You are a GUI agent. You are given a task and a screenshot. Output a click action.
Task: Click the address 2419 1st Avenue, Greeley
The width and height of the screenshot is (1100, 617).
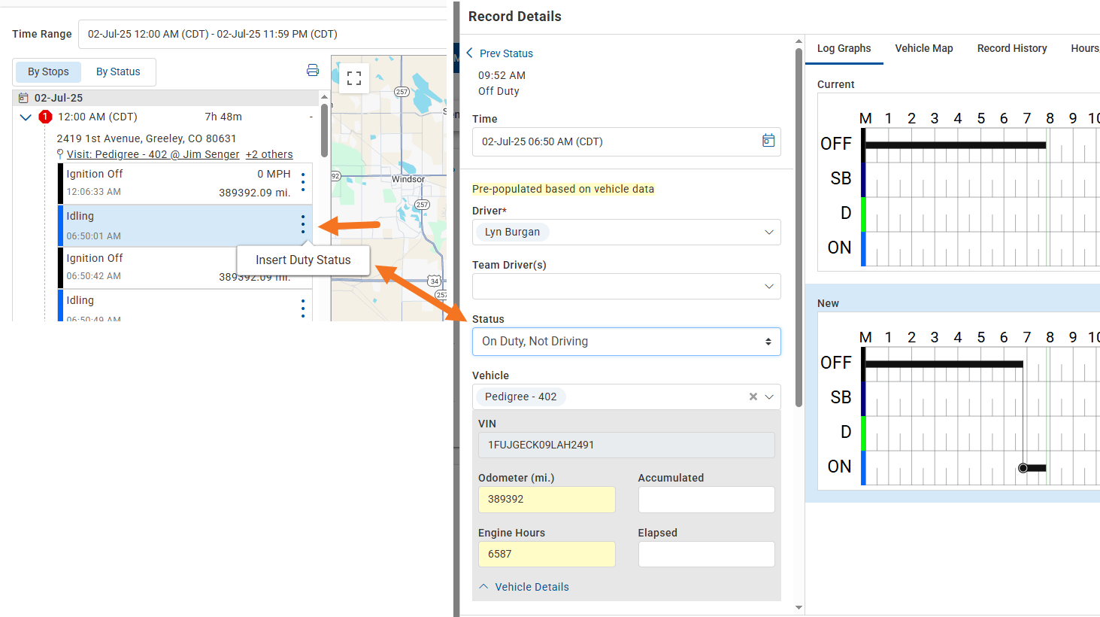point(147,138)
